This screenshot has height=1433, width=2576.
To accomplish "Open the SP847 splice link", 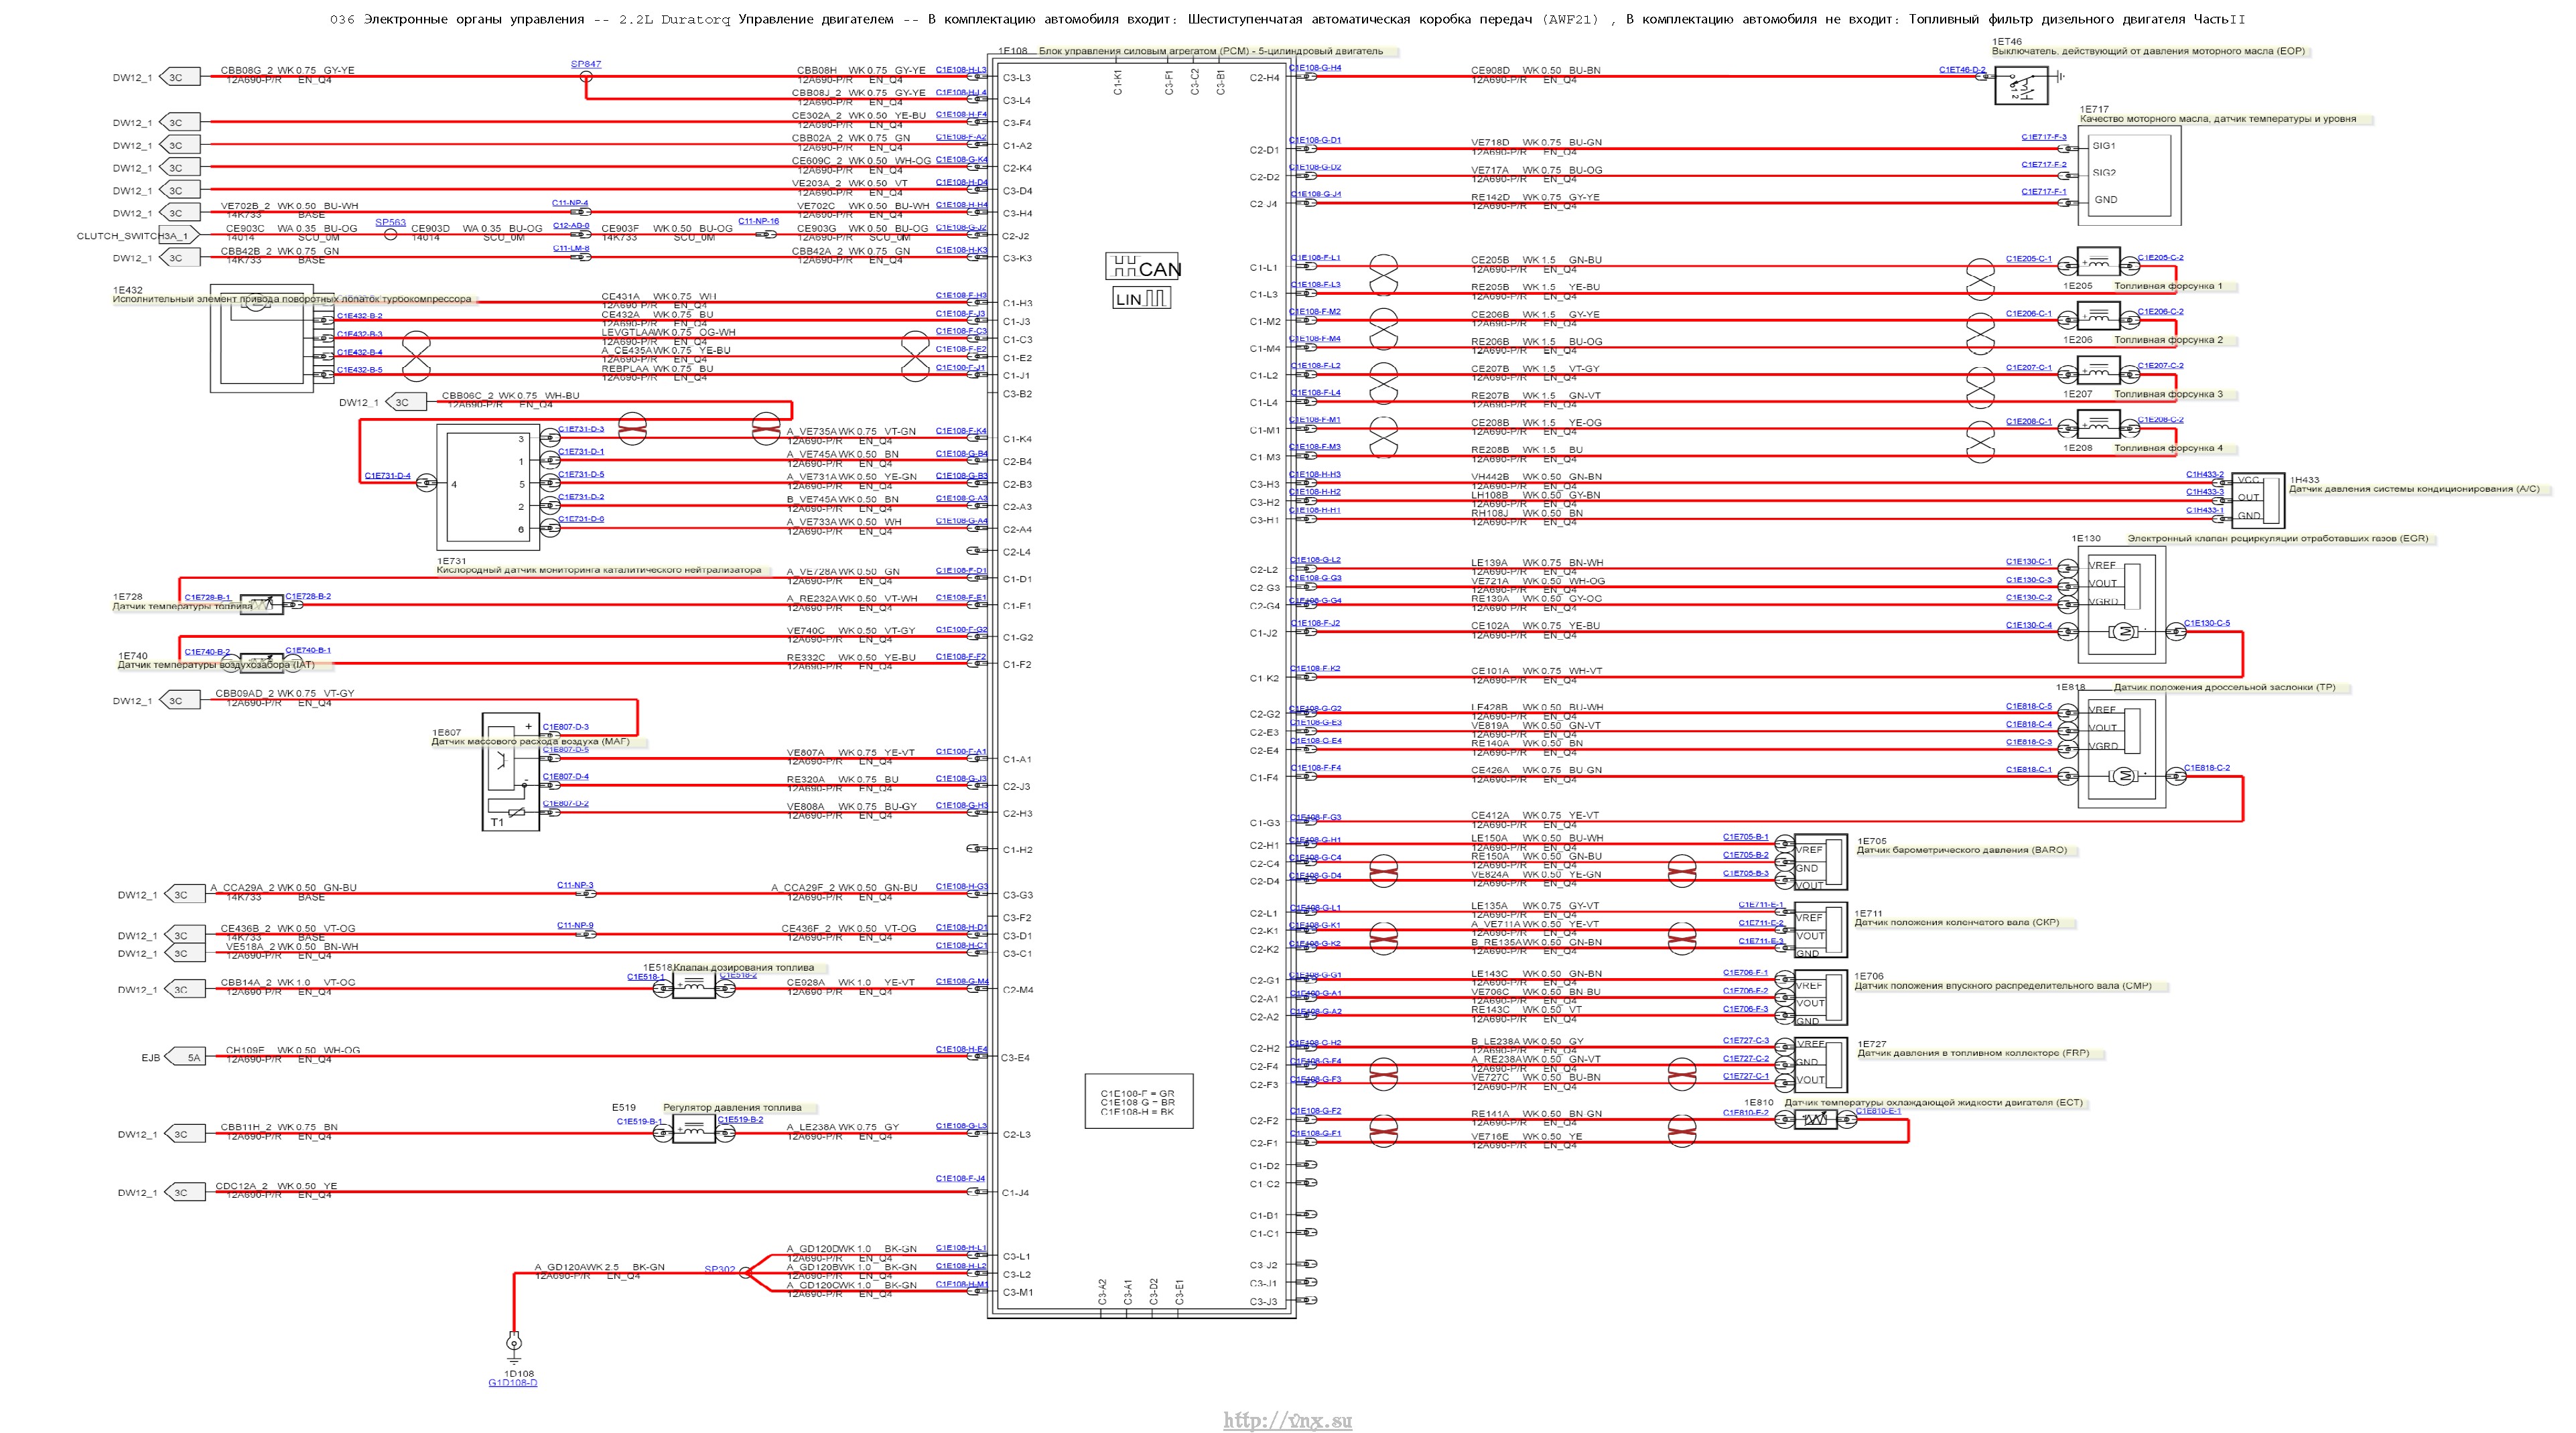I will pyautogui.click(x=586, y=64).
